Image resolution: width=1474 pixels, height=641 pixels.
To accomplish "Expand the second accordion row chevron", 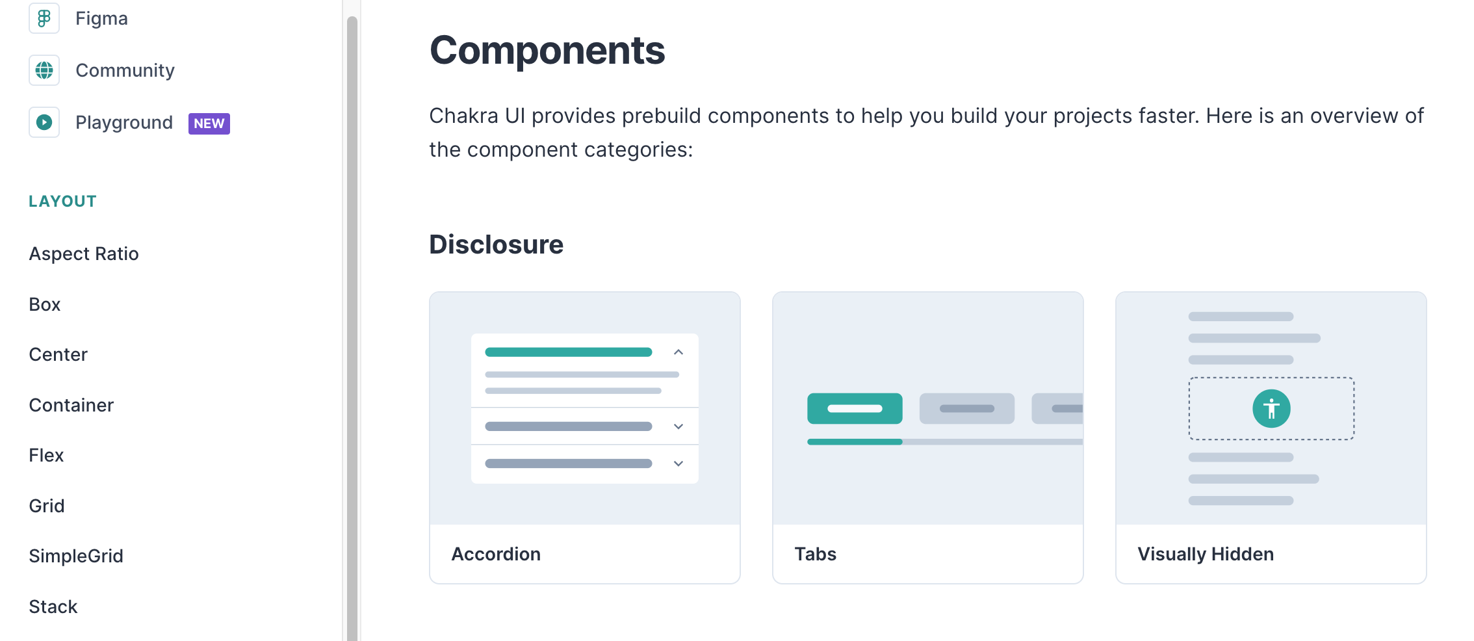I will (x=679, y=426).
